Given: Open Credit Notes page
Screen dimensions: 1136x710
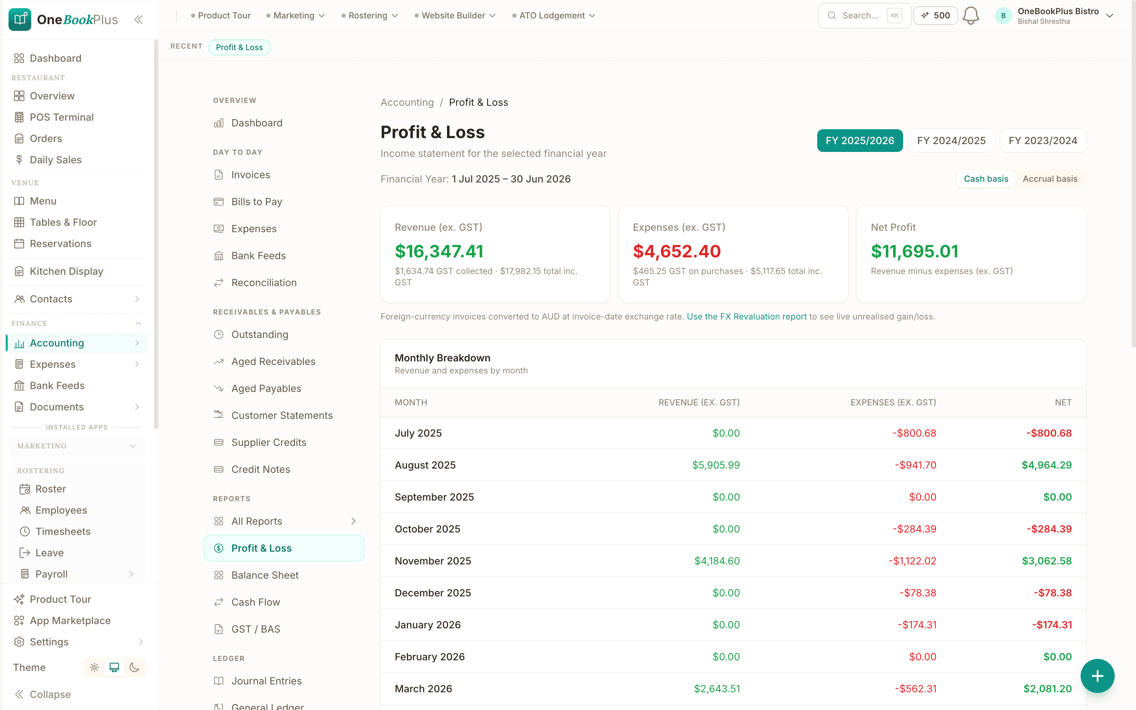Looking at the screenshot, I should tap(284, 470).
